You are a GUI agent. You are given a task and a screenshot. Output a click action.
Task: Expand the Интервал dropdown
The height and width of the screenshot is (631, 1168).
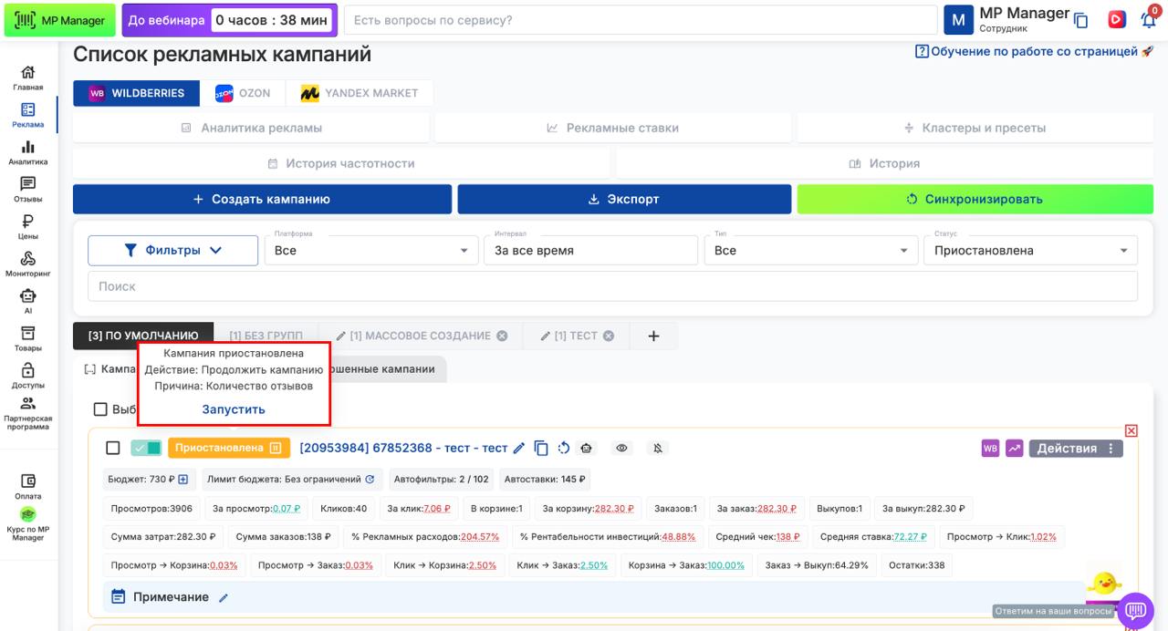589,250
